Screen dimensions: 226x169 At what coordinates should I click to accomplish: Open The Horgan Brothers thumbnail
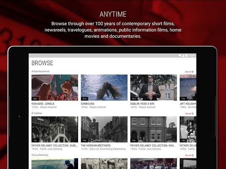[x=104, y=129]
